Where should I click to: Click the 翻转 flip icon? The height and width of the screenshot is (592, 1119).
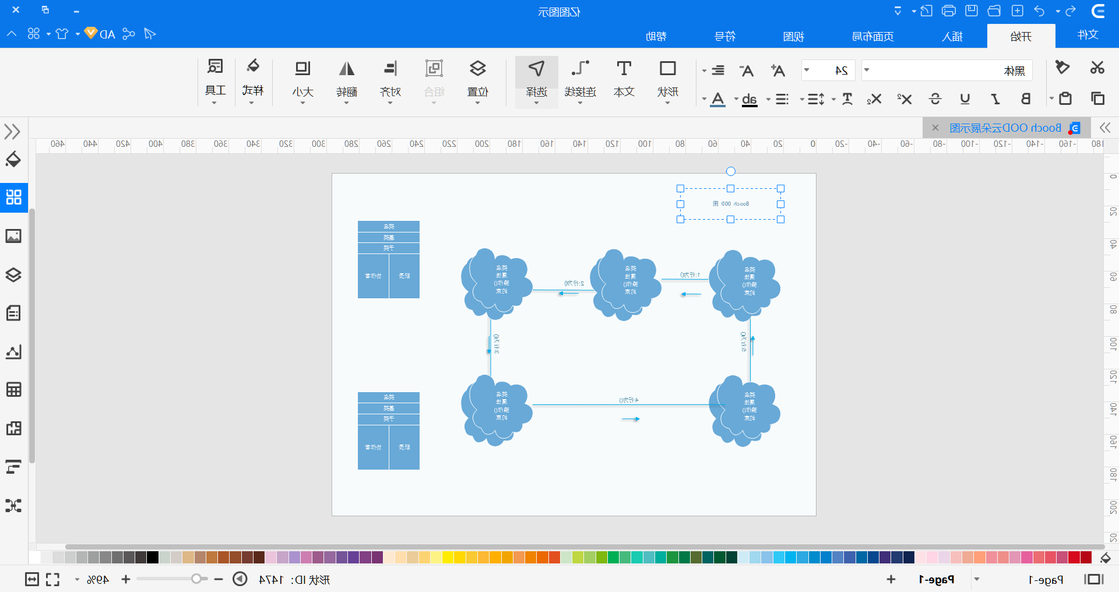coord(347,80)
